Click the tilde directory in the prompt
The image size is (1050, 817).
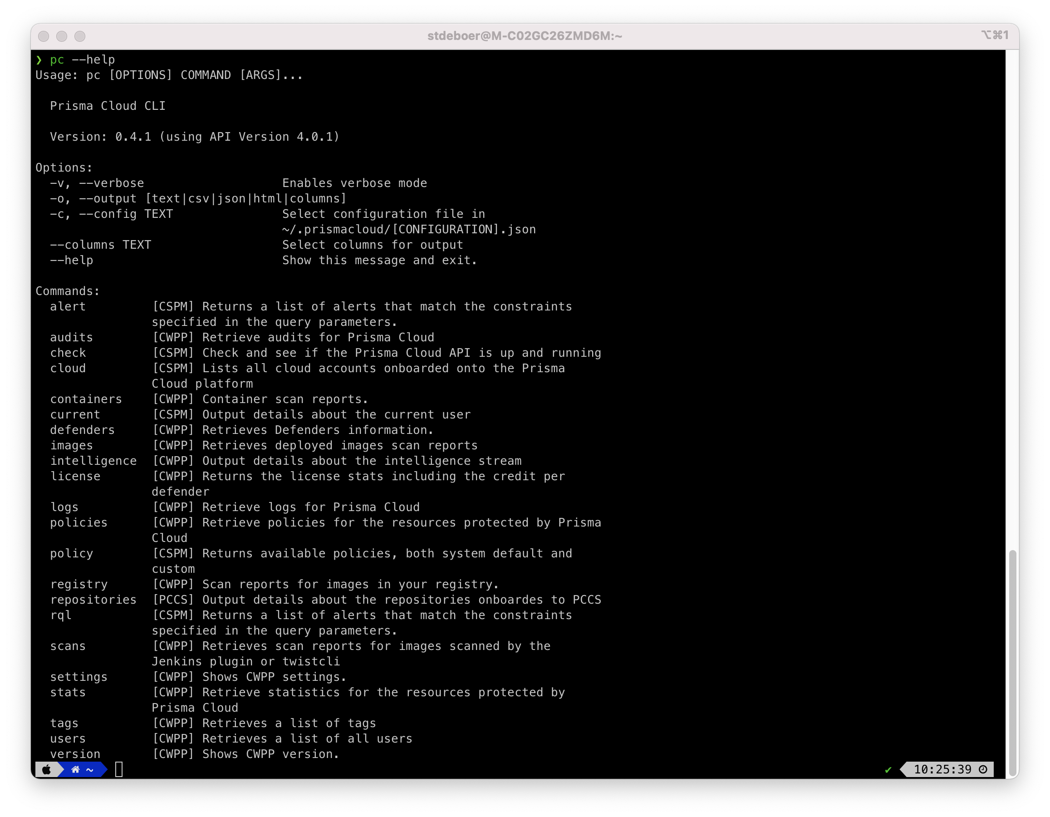[90, 770]
